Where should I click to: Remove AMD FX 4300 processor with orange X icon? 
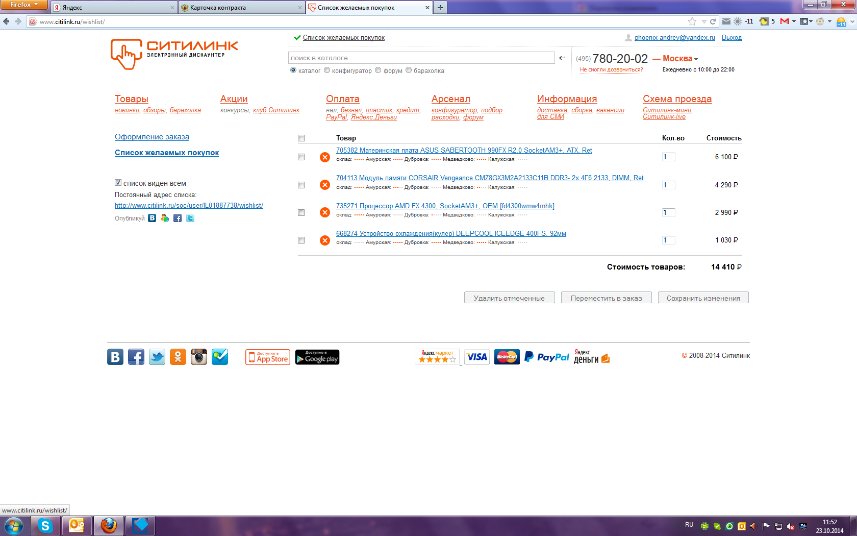[x=325, y=212]
